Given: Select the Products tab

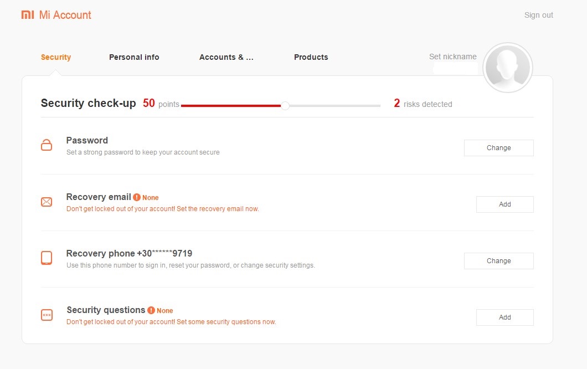Looking at the screenshot, I should (311, 57).
